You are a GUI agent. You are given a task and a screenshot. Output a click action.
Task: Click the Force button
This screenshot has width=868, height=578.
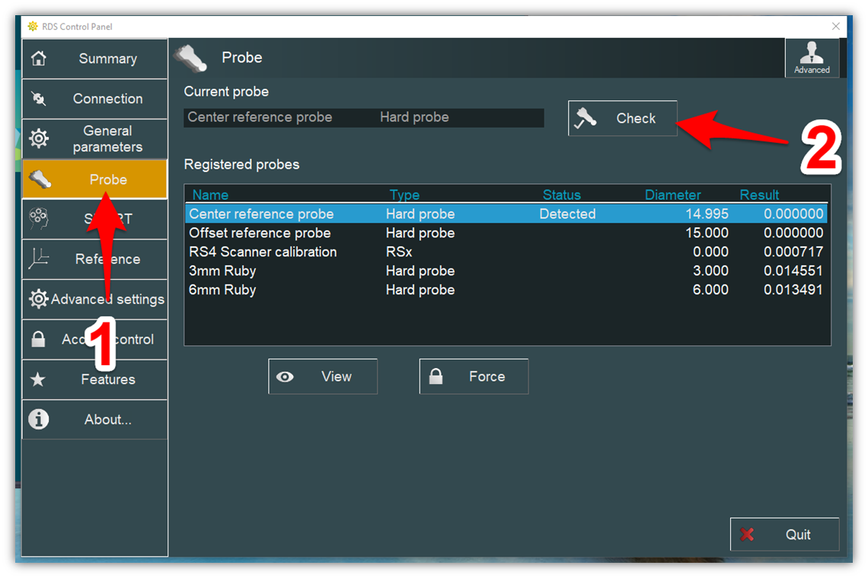coord(474,376)
